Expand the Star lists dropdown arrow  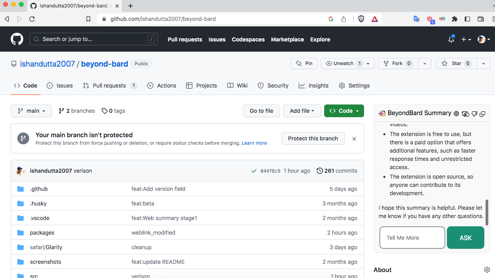483,63
